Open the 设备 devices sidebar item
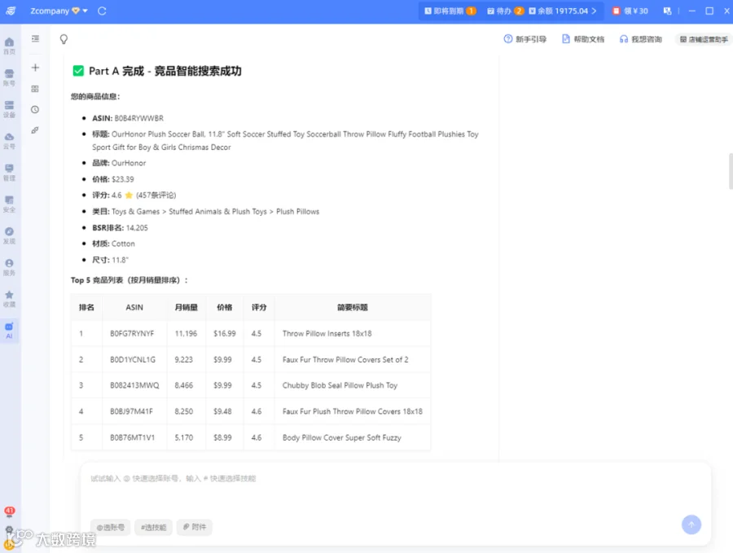 [9, 109]
